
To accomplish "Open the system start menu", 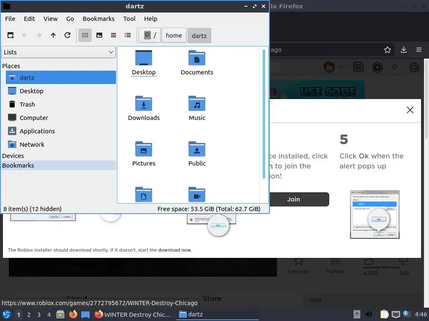I will tap(7, 314).
